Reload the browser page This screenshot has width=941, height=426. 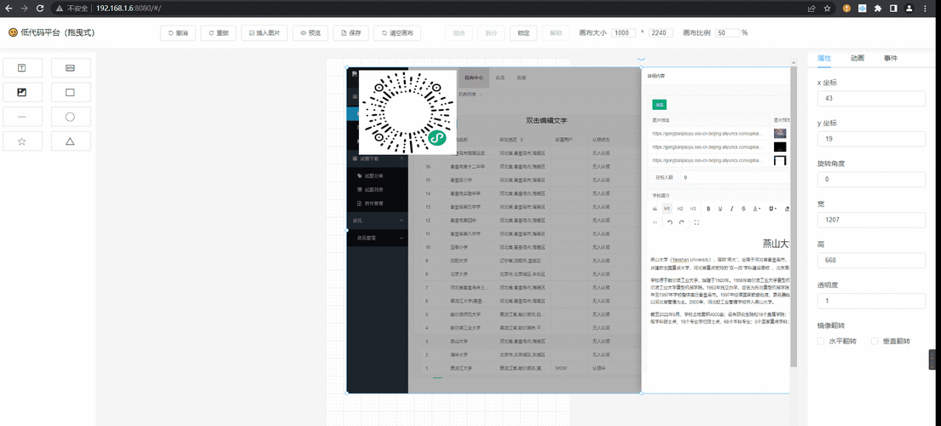click(x=39, y=9)
